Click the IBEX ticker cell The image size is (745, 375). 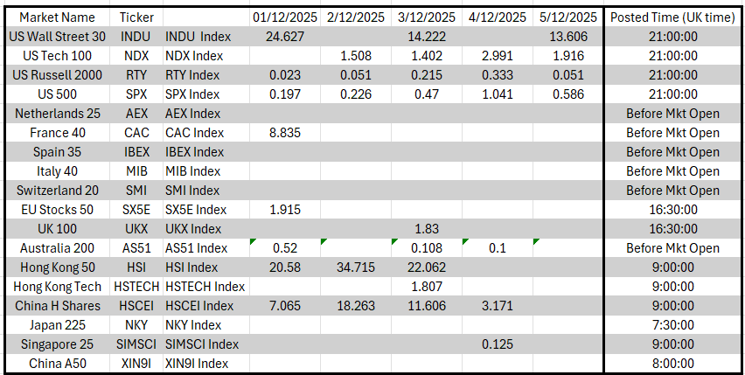pyautogui.click(x=136, y=152)
